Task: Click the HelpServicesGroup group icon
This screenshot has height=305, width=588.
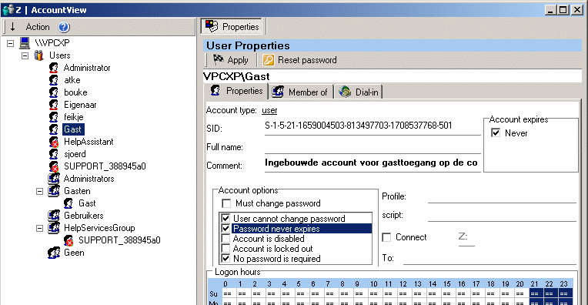Action: [54, 228]
